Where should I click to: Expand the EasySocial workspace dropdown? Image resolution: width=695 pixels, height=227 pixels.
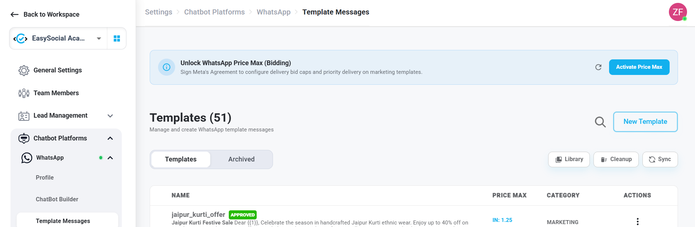pos(99,38)
